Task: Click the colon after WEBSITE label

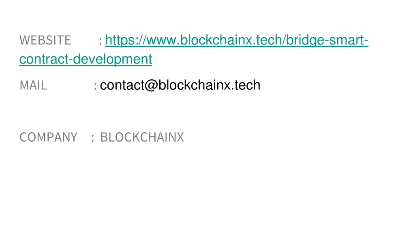Action: [101, 41]
